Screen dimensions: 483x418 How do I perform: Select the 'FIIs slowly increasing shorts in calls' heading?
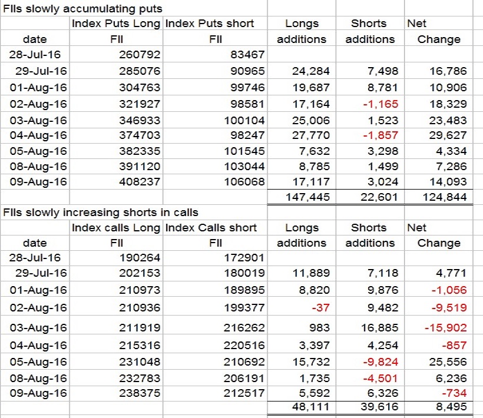click(x=100, y=213)
